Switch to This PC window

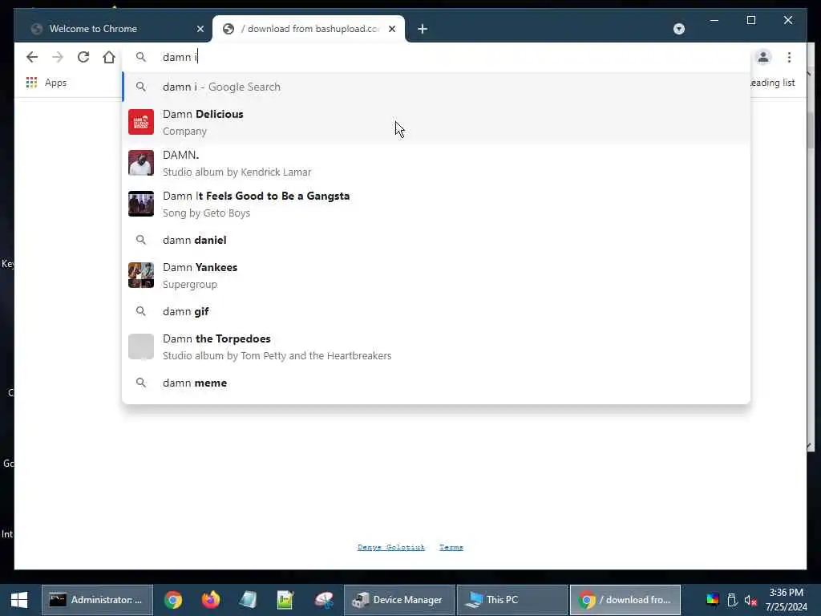(x=512, y=600)
